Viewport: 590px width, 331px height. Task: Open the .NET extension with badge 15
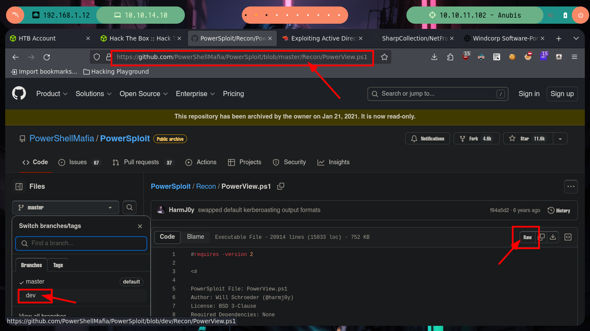pos(543,56)
